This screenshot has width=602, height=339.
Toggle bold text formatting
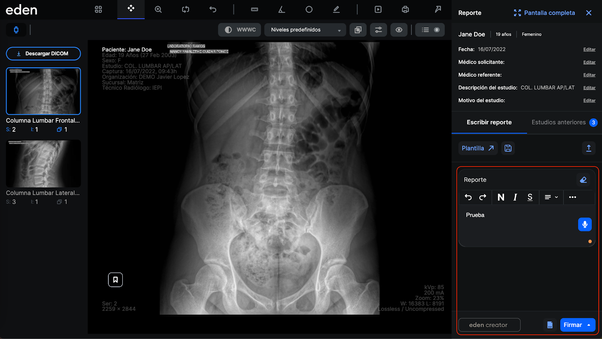click(x=501, y=197)
